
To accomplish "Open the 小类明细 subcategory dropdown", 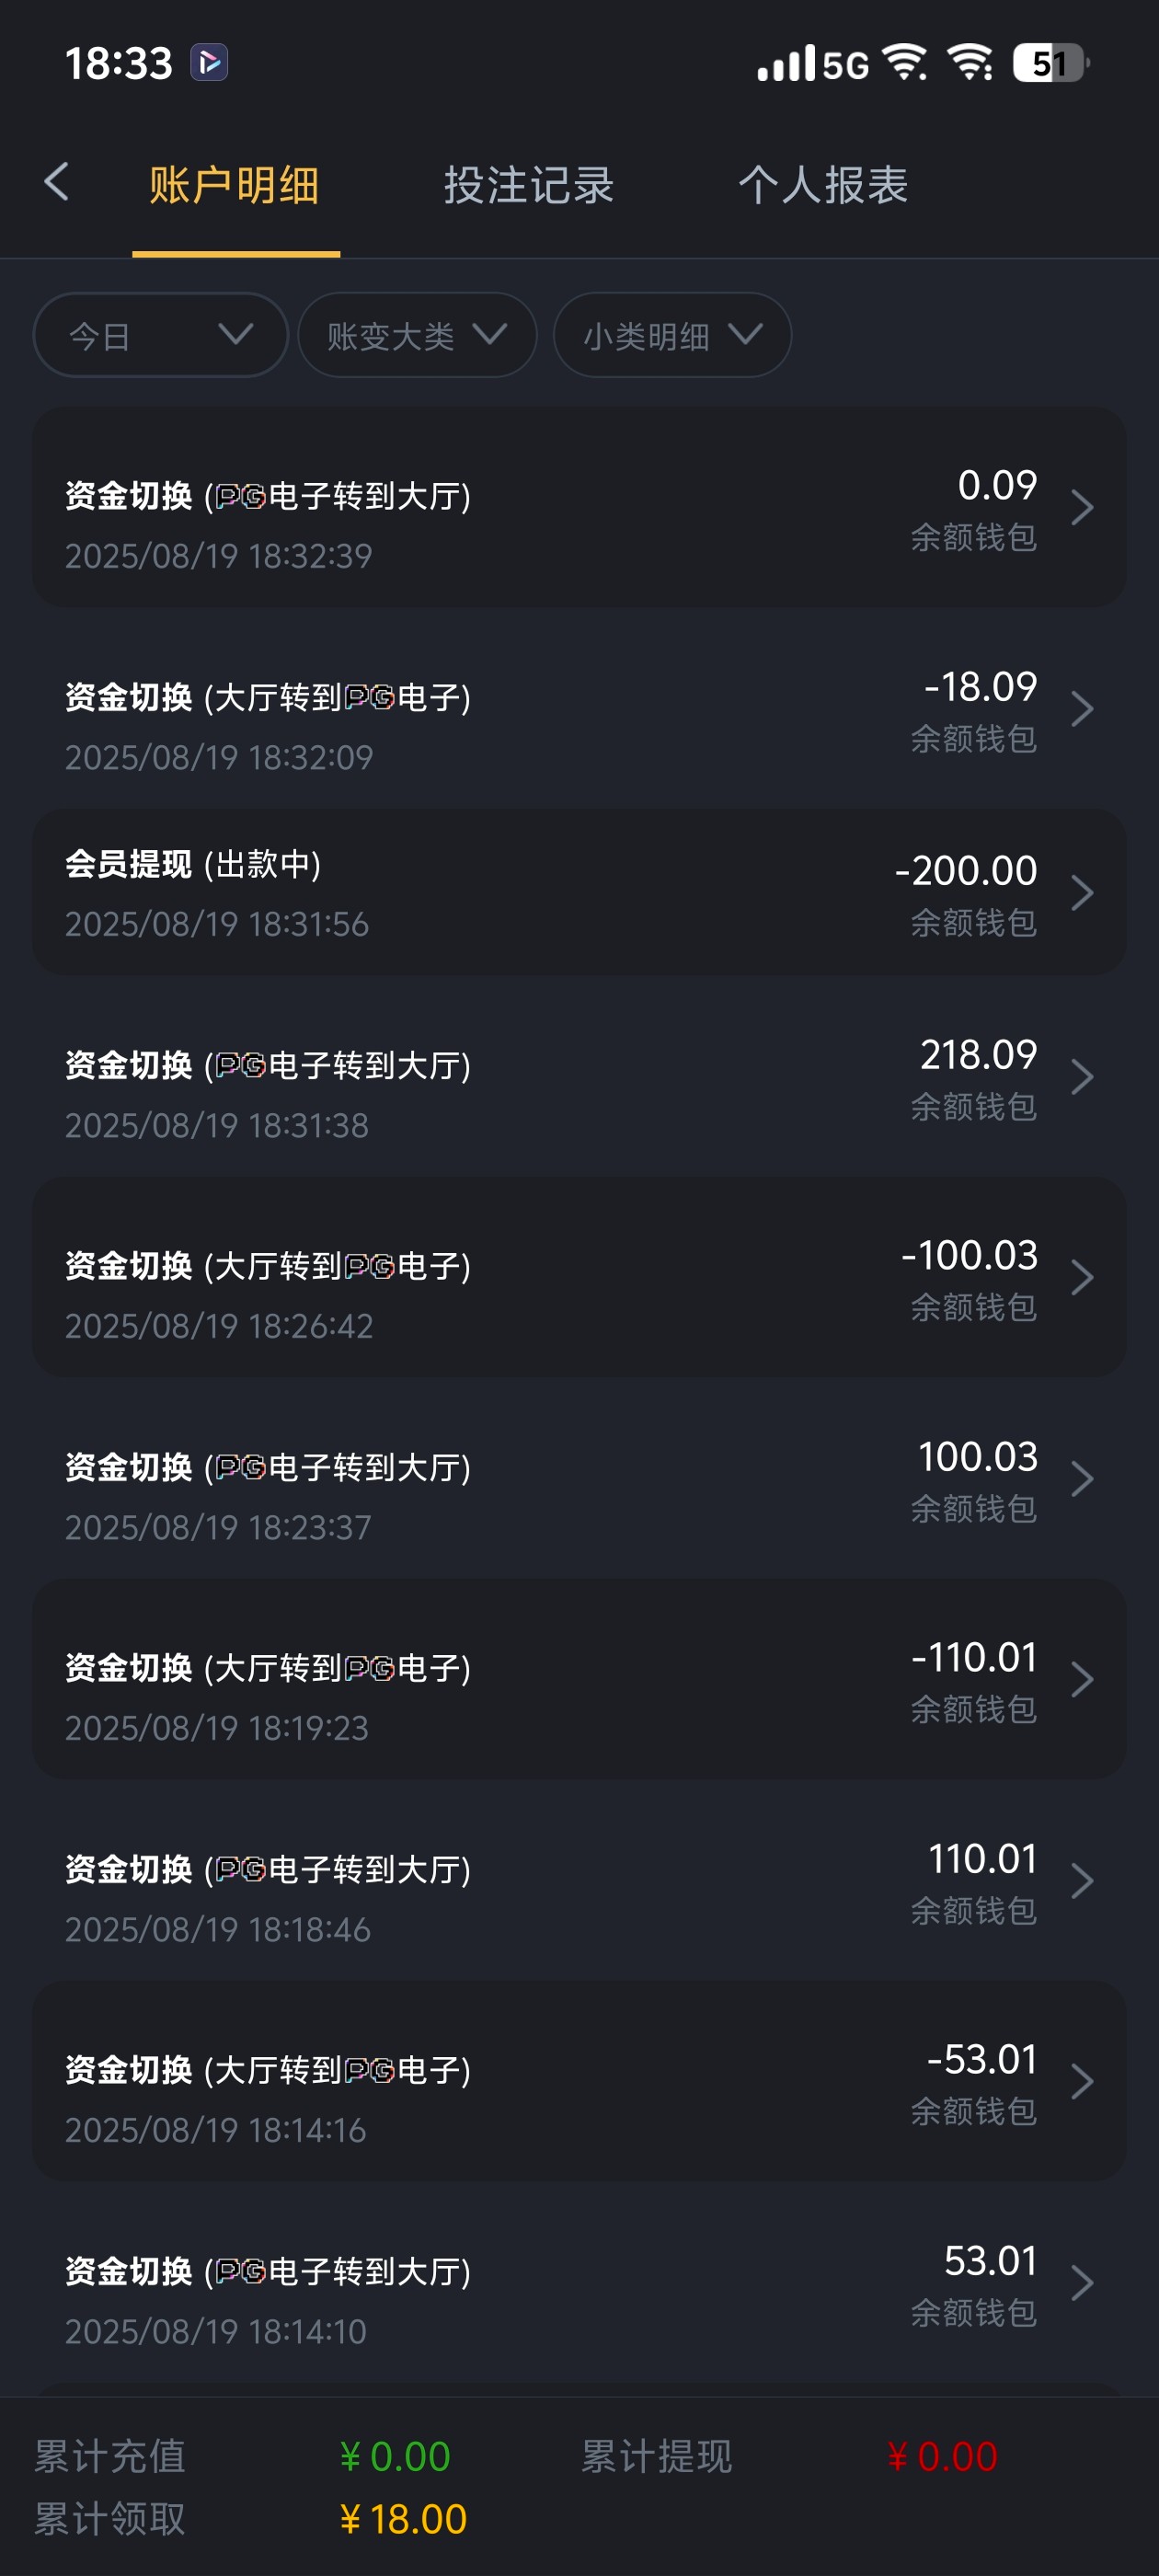I will coord(672,335).
